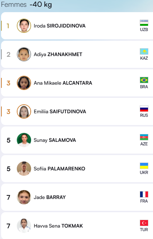Open Sunay SALAMOVA athlete page
The image size is (153, 239).
click(x=55, y=140)
